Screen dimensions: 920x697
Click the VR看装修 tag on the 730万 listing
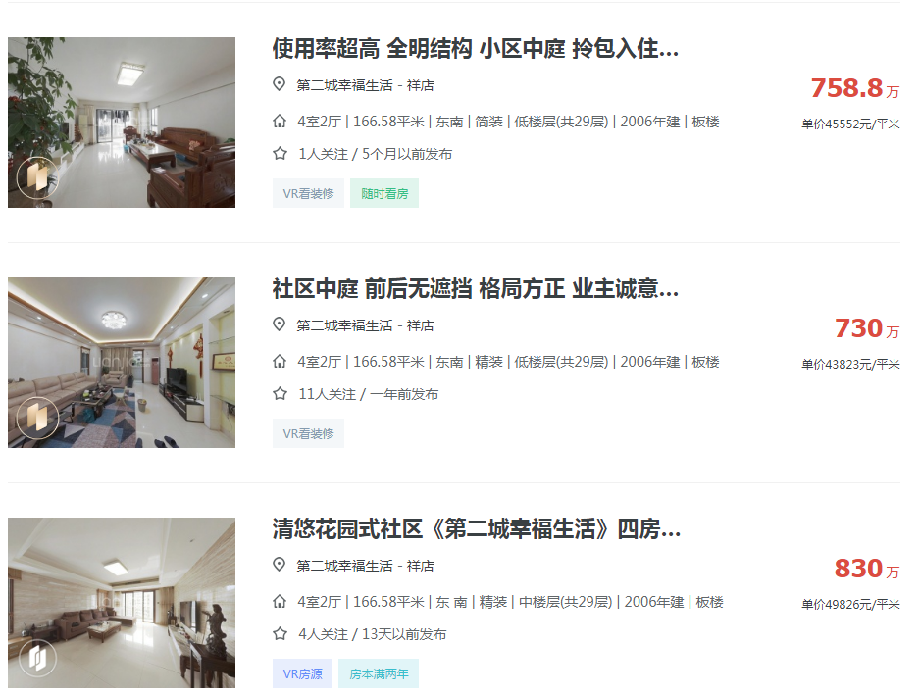click(x=308, y=434)
